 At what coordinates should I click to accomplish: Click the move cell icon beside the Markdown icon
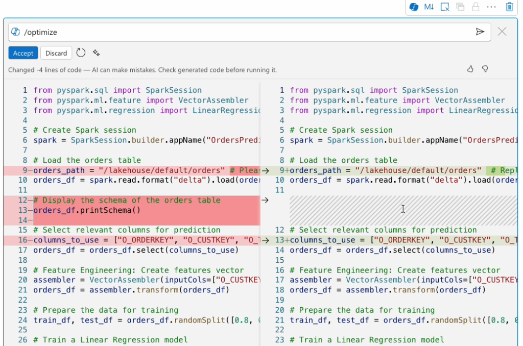444,7
